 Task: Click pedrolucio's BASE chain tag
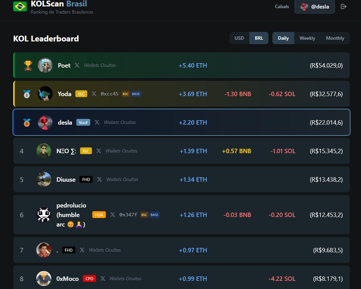point(154,215)
